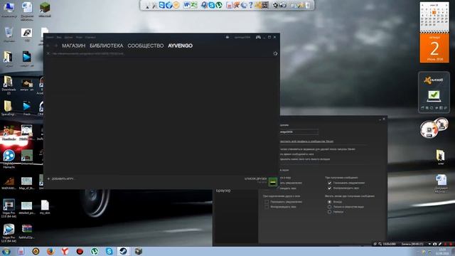Open the gear settings icon in dock
Viewport: 455px width, 256px height.
275,5
